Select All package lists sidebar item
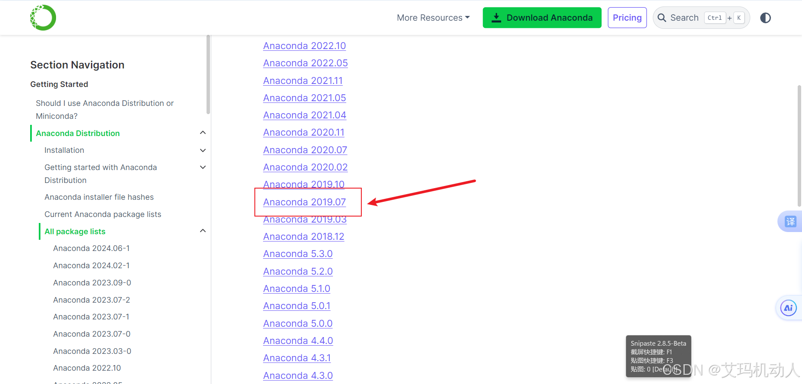 [x=75, y=232]
